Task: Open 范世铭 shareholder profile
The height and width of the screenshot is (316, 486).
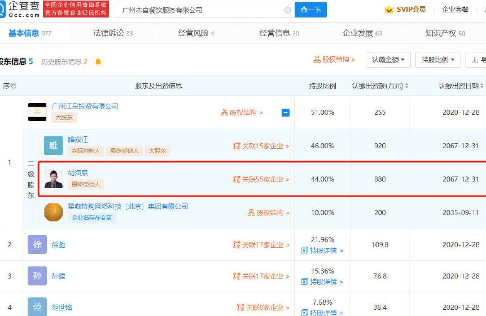Action: point(62,308)
